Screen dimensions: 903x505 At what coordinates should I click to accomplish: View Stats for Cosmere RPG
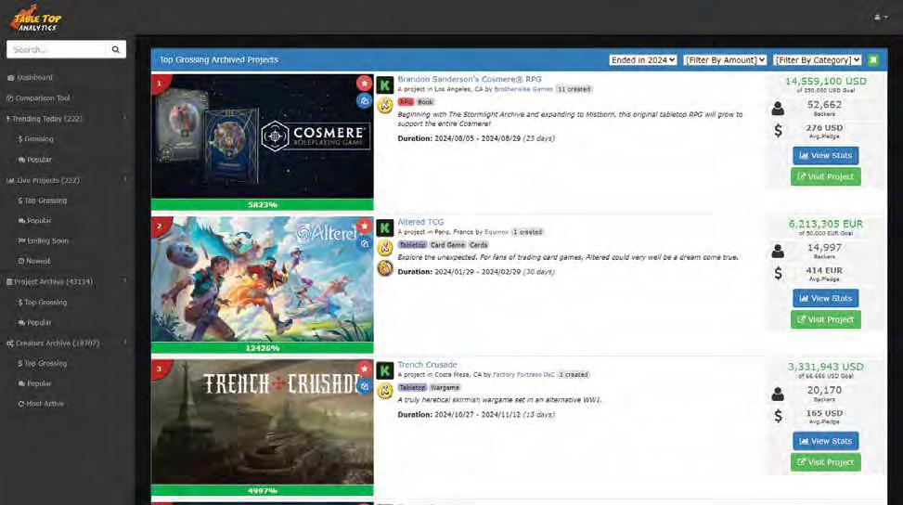[x=825, y=155]
